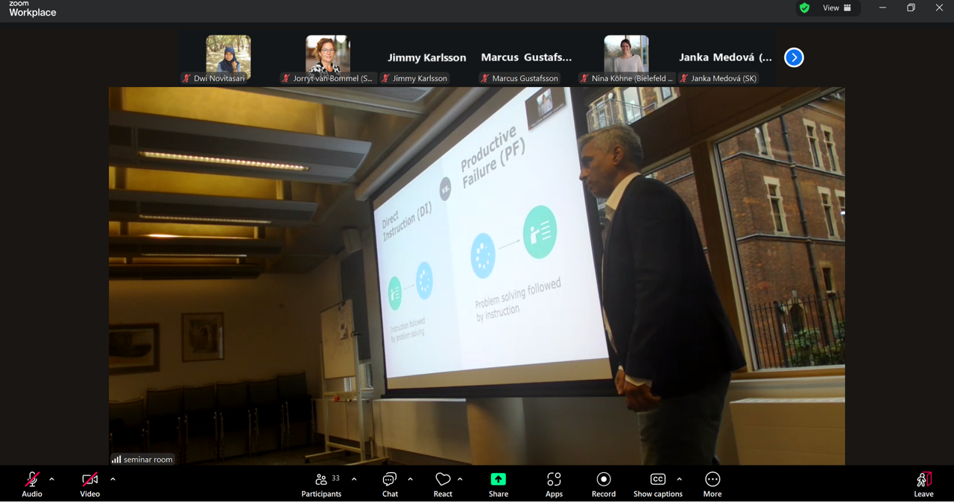This screenshot has height=502, width=954.
Task: Open the Chat panel
Action: [390, 483]
